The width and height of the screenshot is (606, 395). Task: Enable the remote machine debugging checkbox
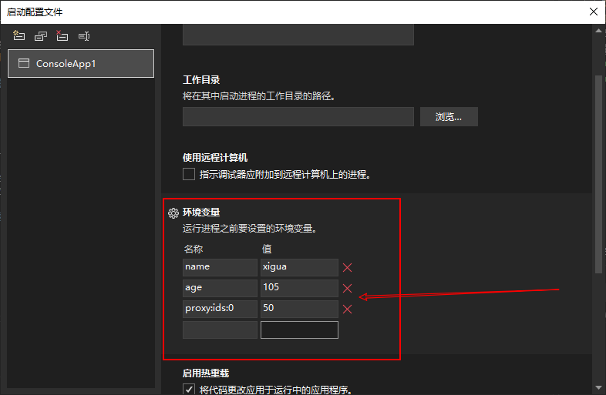tap(189, 174)
